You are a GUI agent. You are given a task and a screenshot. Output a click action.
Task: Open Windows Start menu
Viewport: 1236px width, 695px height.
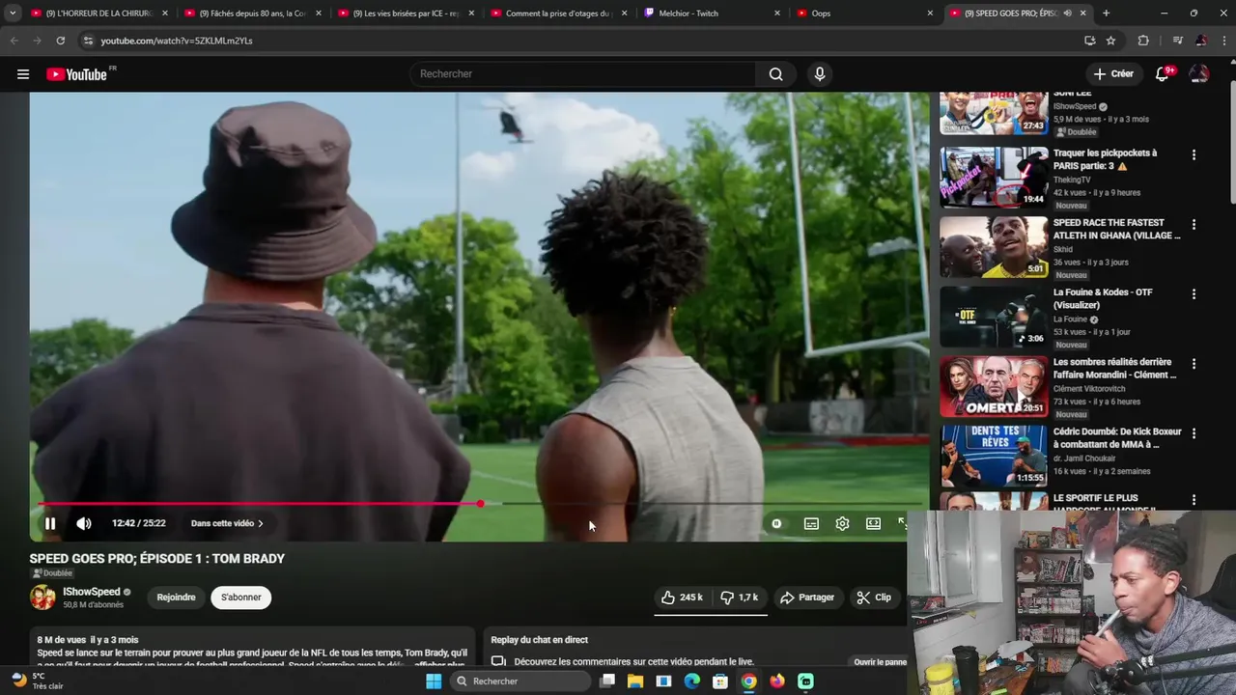coord(434,681)
